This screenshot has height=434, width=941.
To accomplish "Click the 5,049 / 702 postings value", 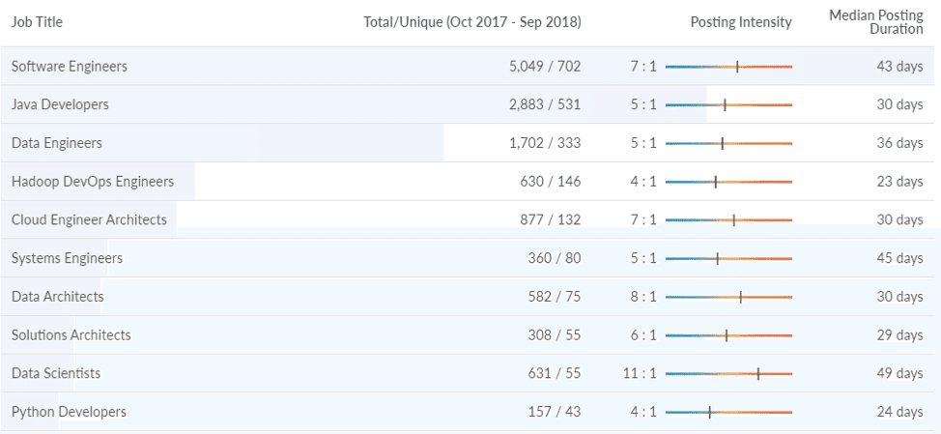I will pos(545,66).
